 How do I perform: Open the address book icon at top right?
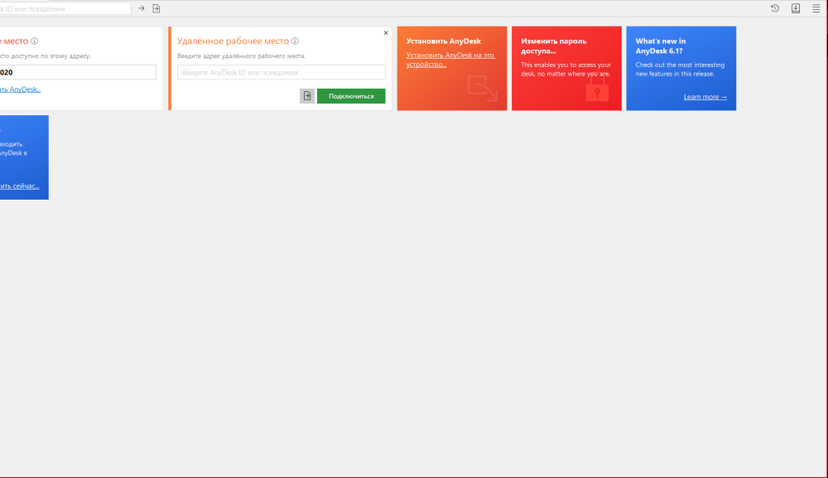click(795, 8)
